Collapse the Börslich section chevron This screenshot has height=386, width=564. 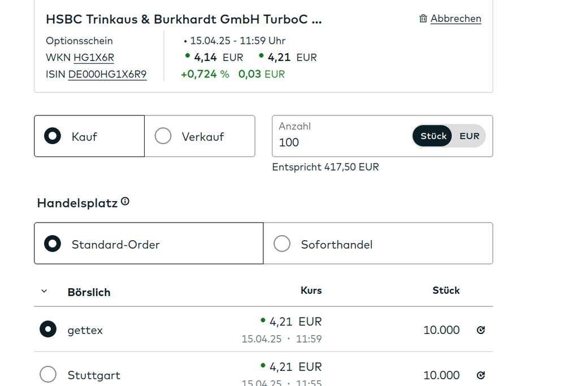pyautogui.click(x=44, y=292)
